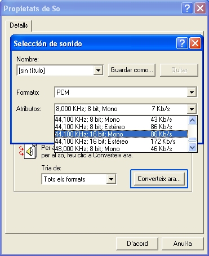Screen dimensions: 209x256
Task: Click the attributes list scroll-up arrow
Action: tap(192, 120)
